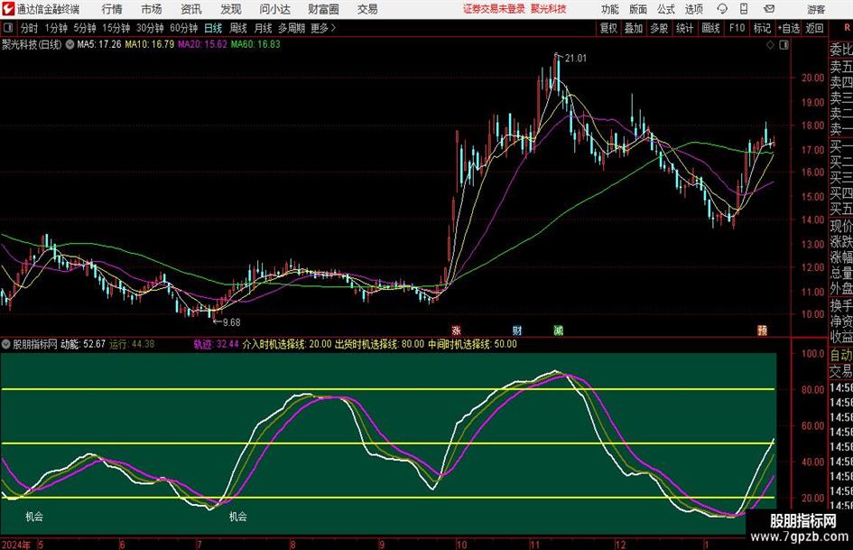The image size is (853, 550).
Task: Click the 9.68 low price label
Action: click(x=231, y=322)
